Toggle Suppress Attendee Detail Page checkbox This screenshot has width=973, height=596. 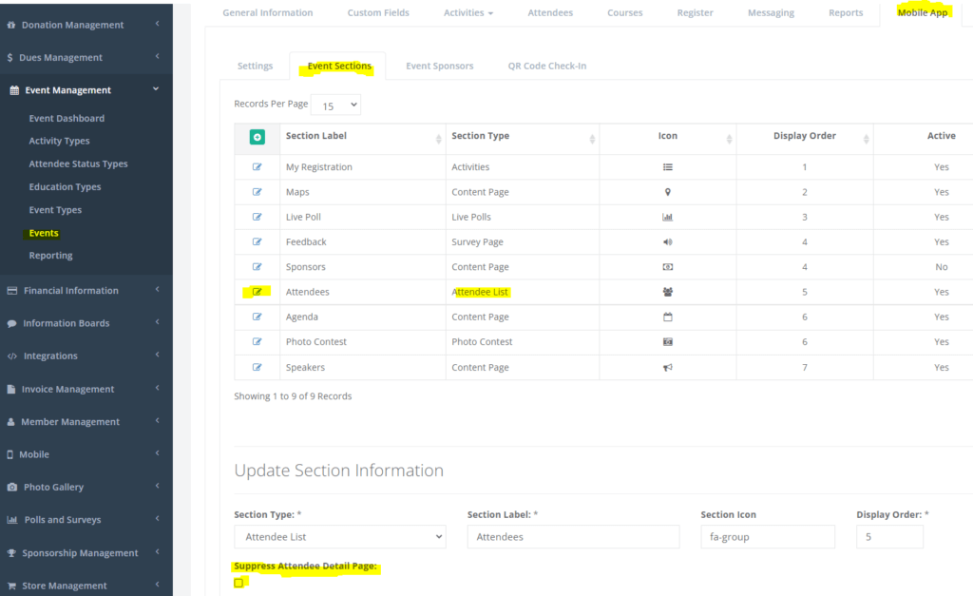coord(238,583)
